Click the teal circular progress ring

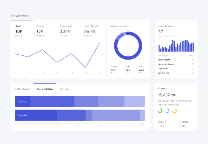[167, 111]
